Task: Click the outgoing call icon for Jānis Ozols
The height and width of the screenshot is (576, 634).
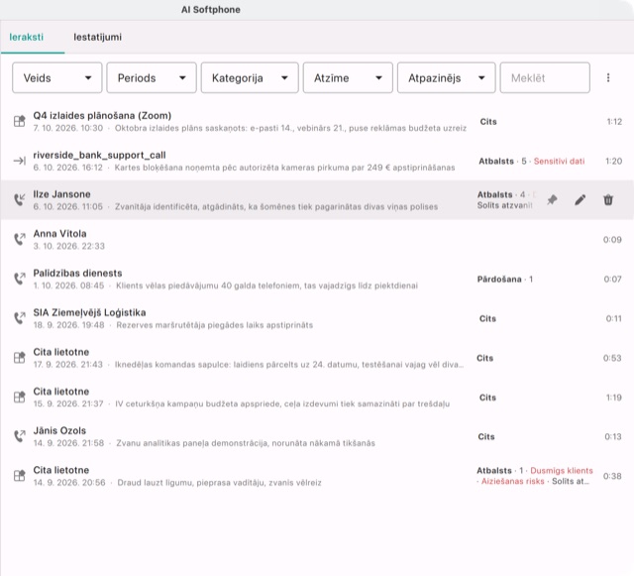Action: click(x=20, y=436)
